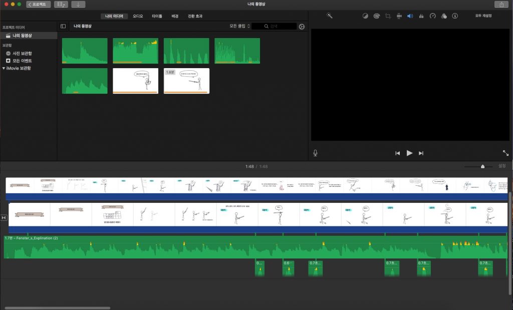The image size is (513, 310).
Task: Open the noise reduction and equalizer tool
Action: [x=421, y=16]
